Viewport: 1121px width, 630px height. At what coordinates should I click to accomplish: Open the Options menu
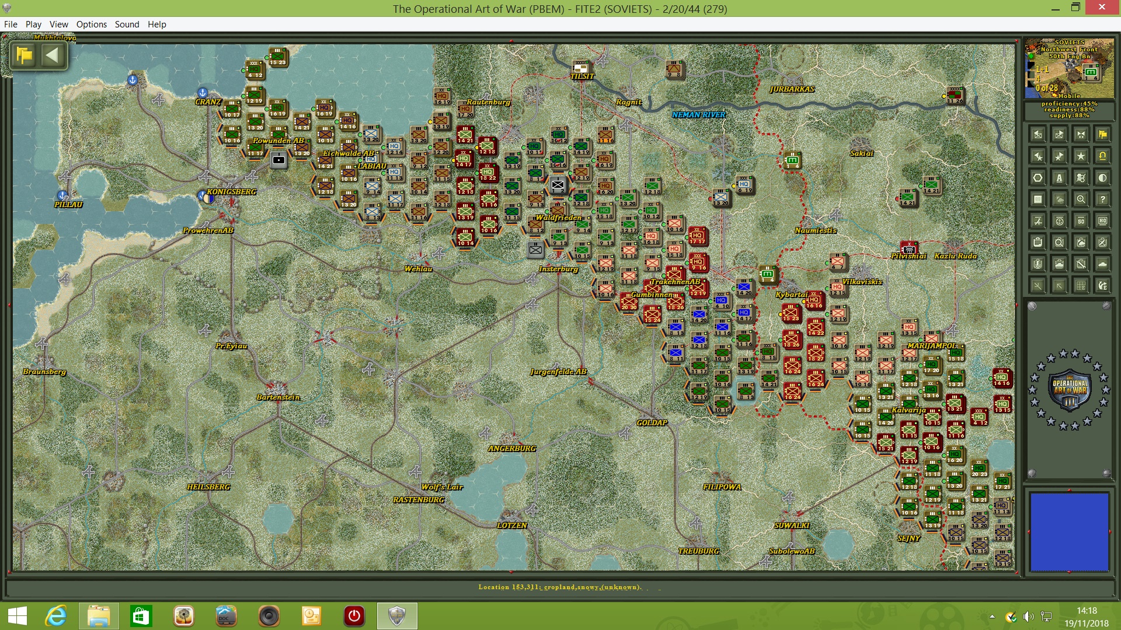tap(92, 24)
